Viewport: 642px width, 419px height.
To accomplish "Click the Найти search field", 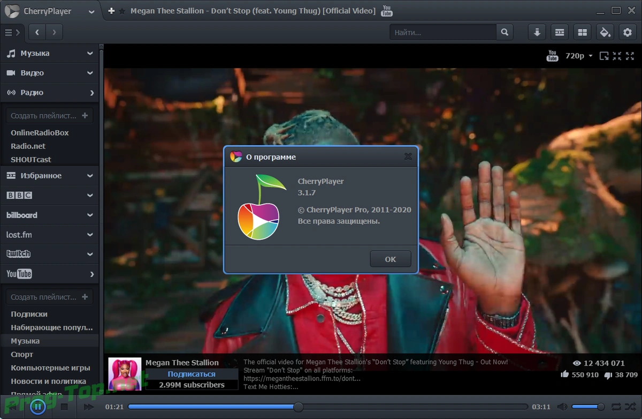I will click(x=443, y=33).
